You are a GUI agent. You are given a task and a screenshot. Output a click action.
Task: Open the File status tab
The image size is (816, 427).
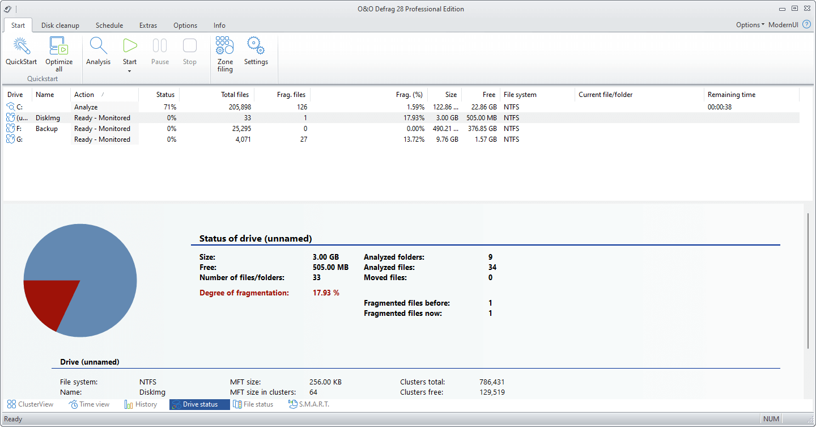click(x=253, y=404)
